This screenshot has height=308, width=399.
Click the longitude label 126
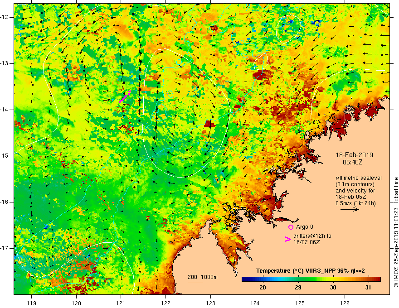345,303
